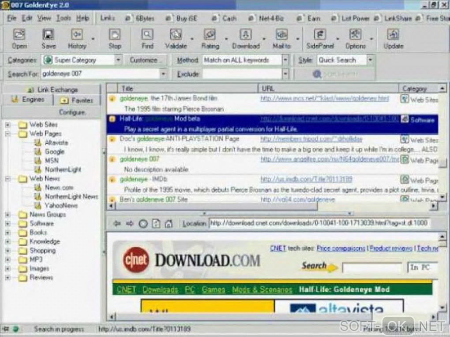The image size is (450, 337).
Task: Click the us.imdb.com result URL
Action: (x=306, y=179)
